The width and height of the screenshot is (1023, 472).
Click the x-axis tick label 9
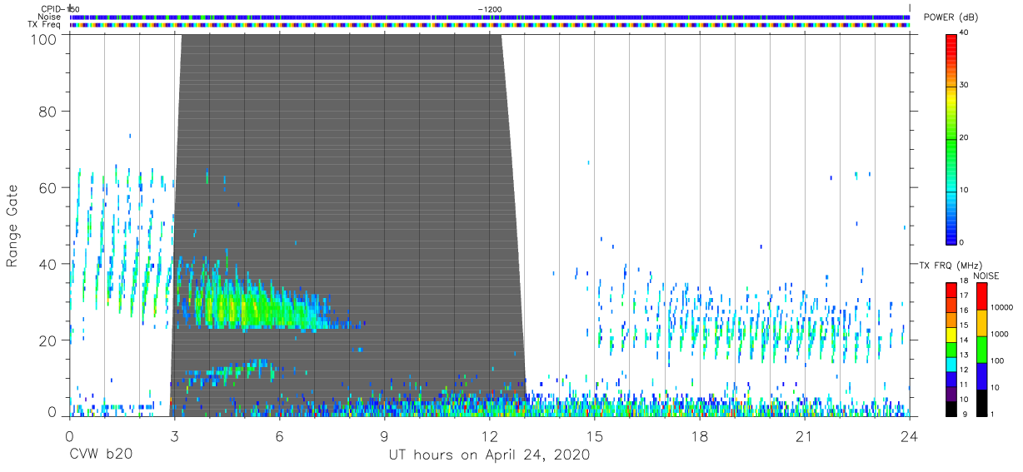pyautogui.click(x=384, y=435)
